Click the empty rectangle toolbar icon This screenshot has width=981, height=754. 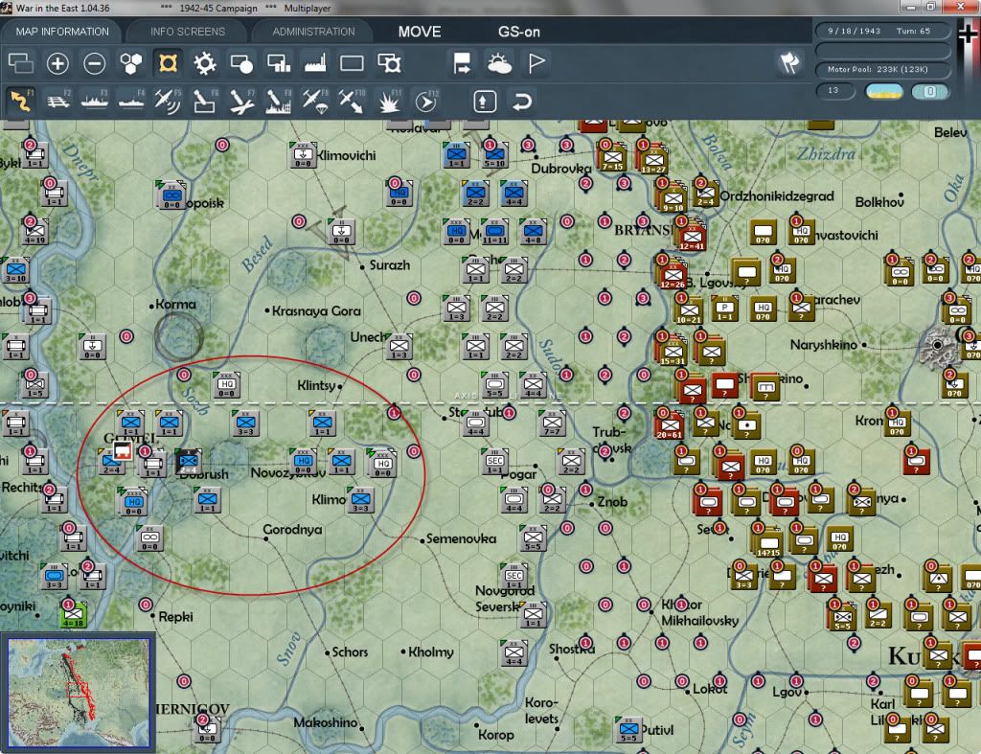coord(352,63)
